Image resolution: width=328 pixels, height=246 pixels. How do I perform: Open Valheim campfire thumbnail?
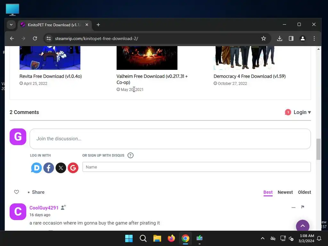tap(147, 58)
